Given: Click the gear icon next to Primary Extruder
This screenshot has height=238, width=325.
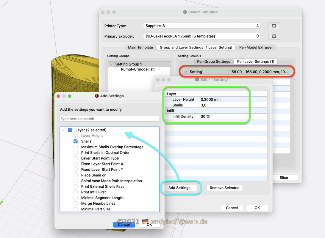Looking at the screenshot, I should tap(274, 36).
